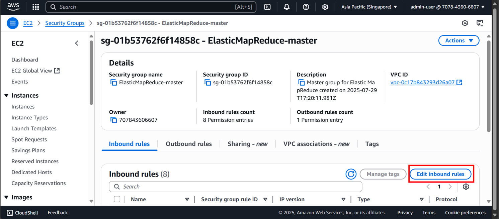Select all inbound rules checkbox
Viewport: 499px width, 219px height.
[117, 199]
